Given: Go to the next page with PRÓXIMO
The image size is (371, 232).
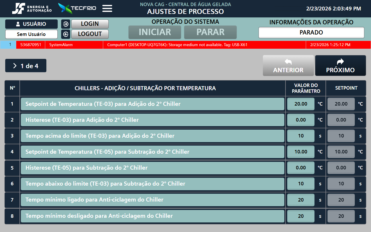Looking at the screenshot, I should click(340, 66).
